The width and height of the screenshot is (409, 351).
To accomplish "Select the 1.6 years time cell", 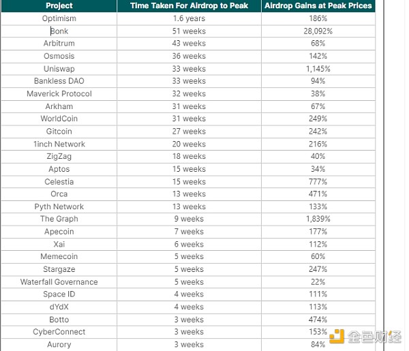I will click(189, 18).
